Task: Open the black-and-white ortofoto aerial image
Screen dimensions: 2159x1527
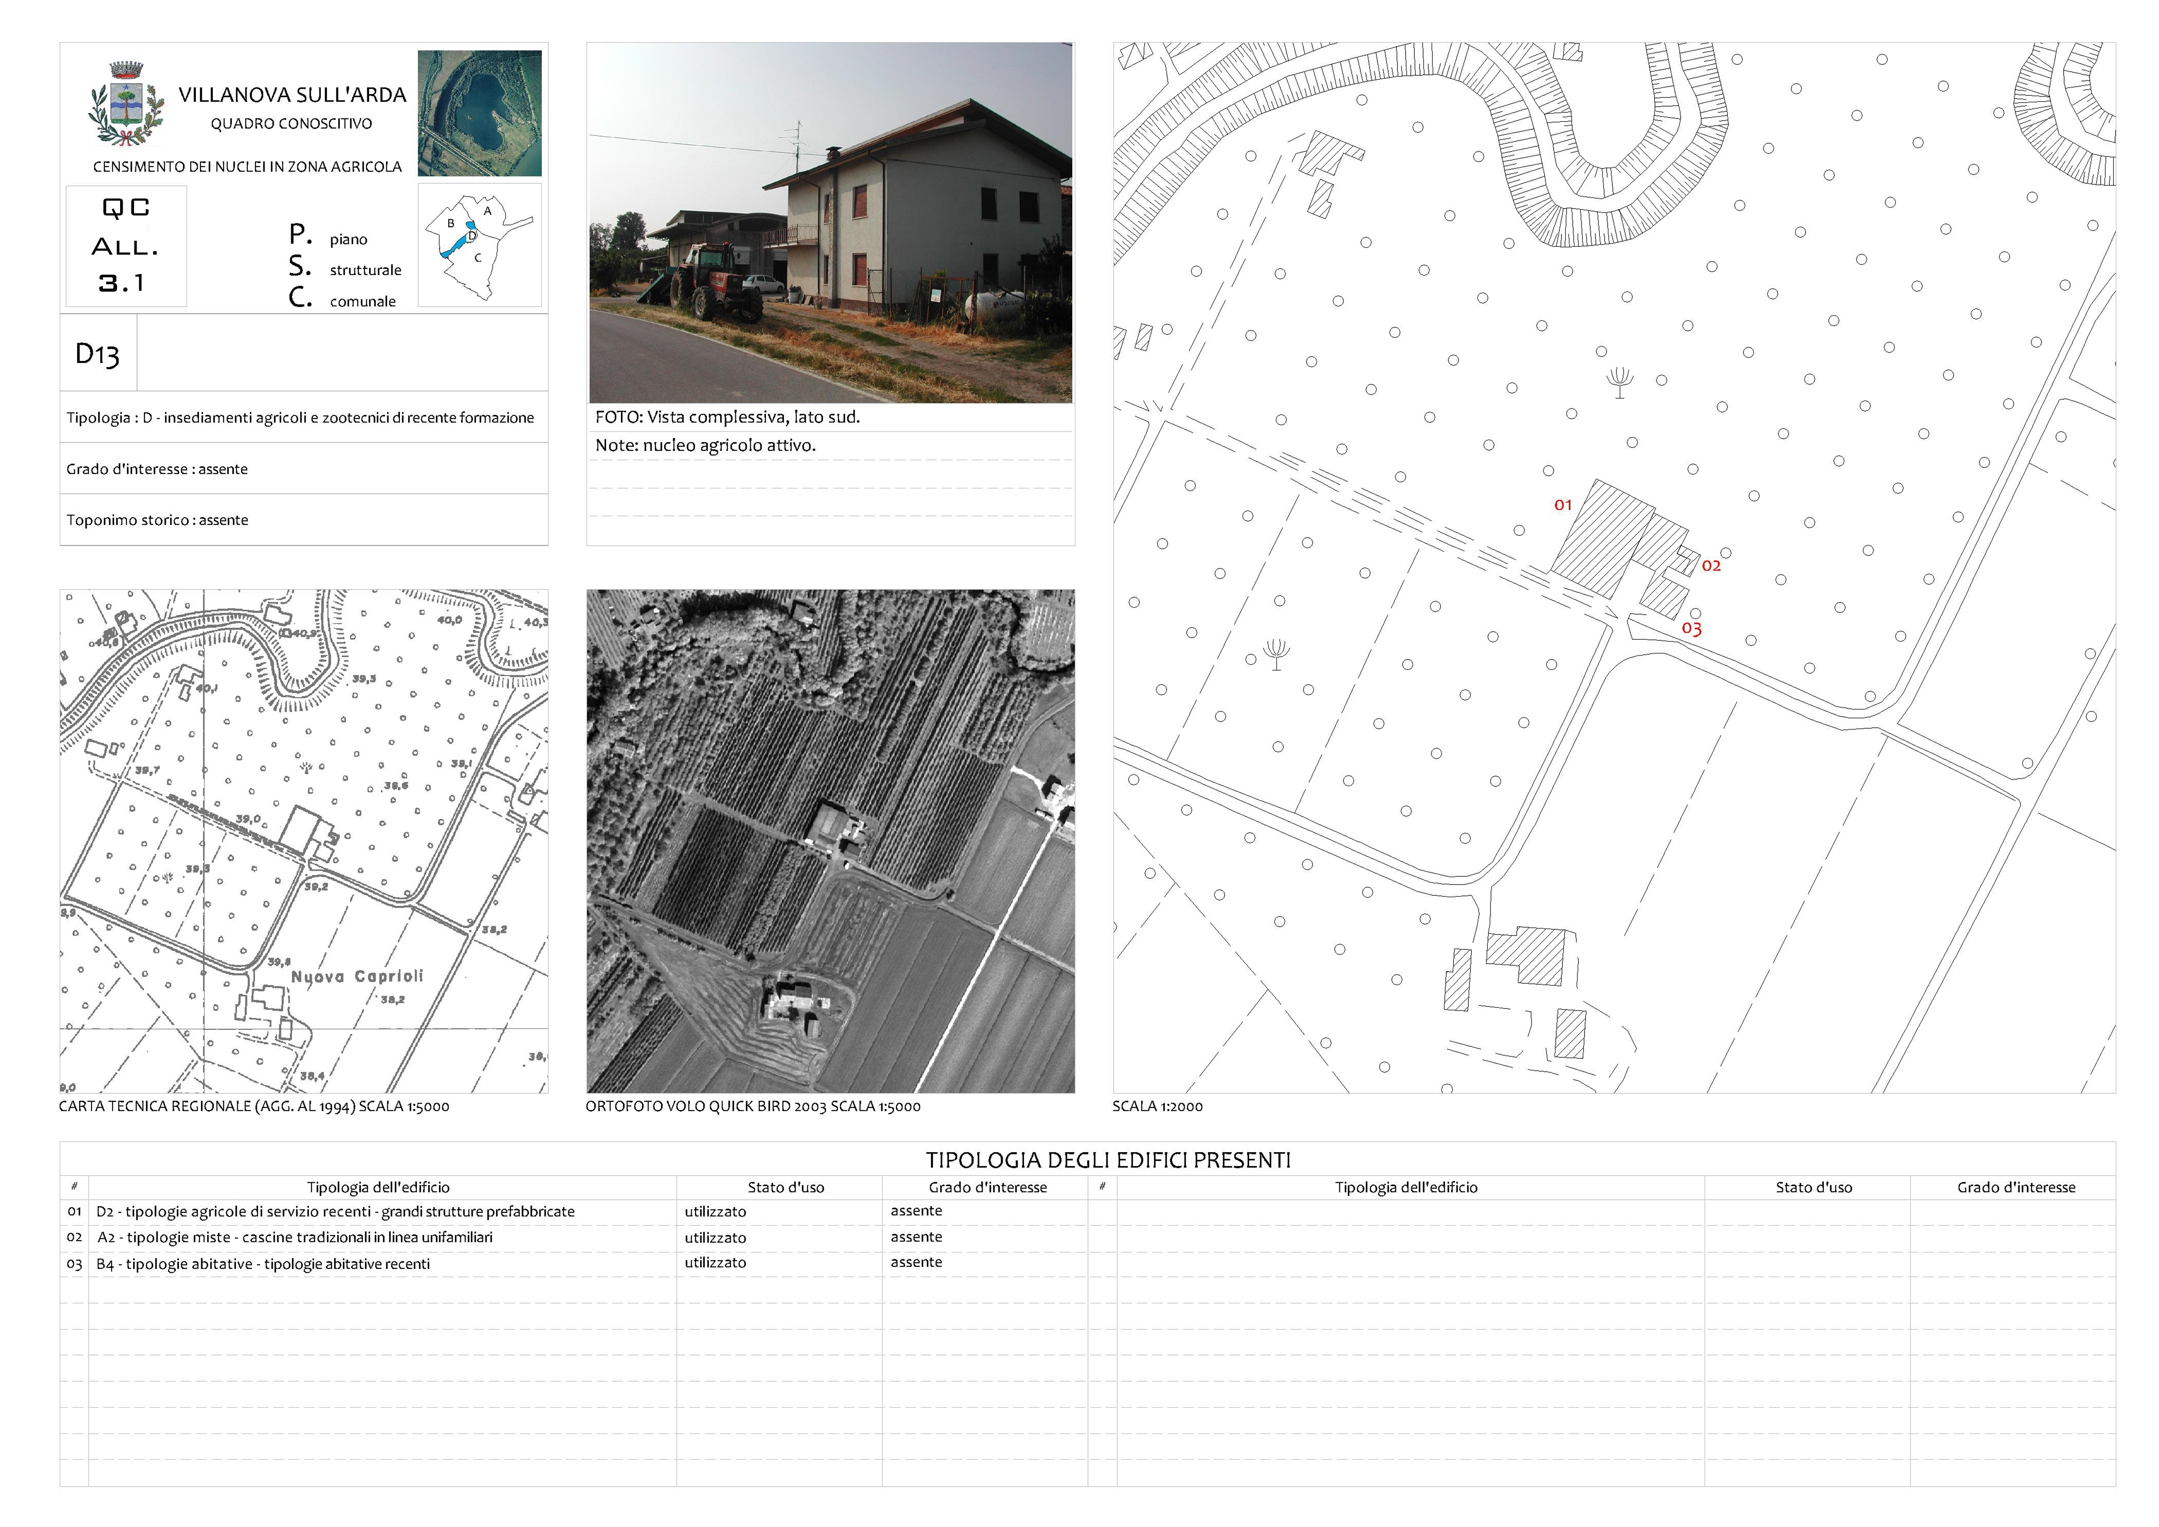Action: coord(830,841)
